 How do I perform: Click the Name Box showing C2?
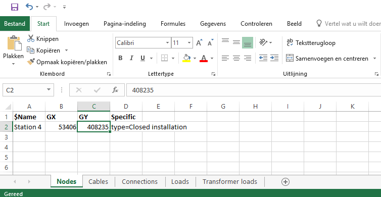(24, 90)
